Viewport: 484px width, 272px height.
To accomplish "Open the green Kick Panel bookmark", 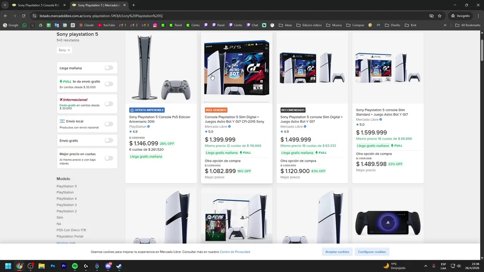I will click(175, 25).
